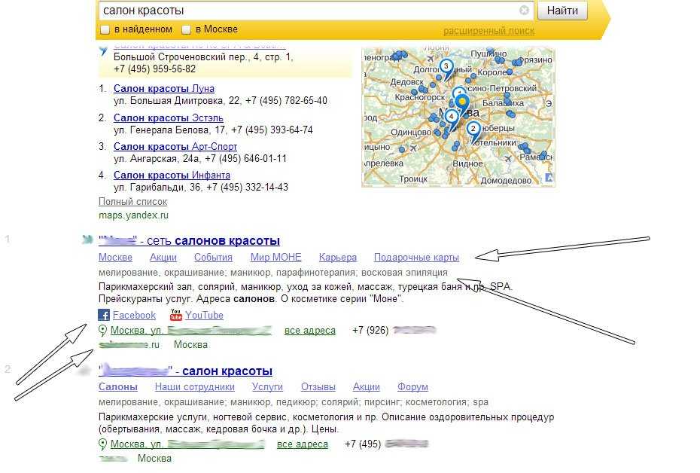Open the maps.yandex.ru link
The width and height of the screenshot is (700, 473).
[x=133, y=215]
